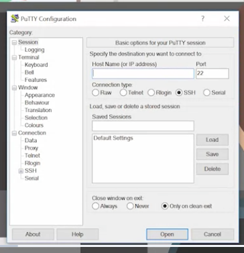Click the Cancel button
The height and width of the screenshot is (253, 244).
pyautogui.click(x=212, y=234)
